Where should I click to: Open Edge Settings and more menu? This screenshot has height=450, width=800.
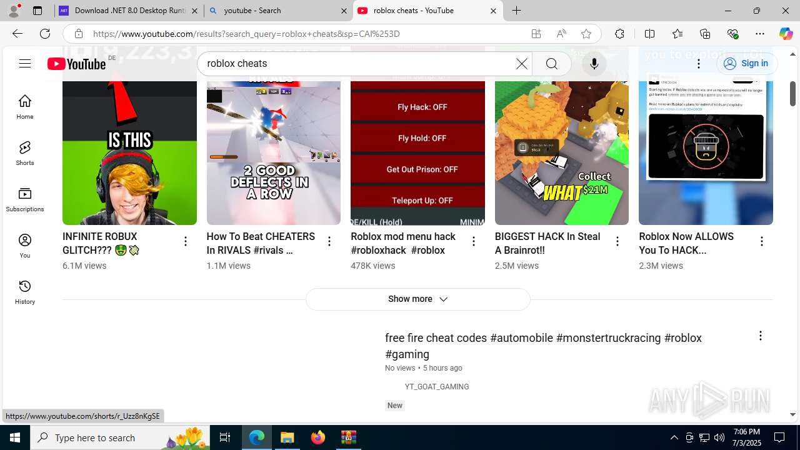coord(760,34)
